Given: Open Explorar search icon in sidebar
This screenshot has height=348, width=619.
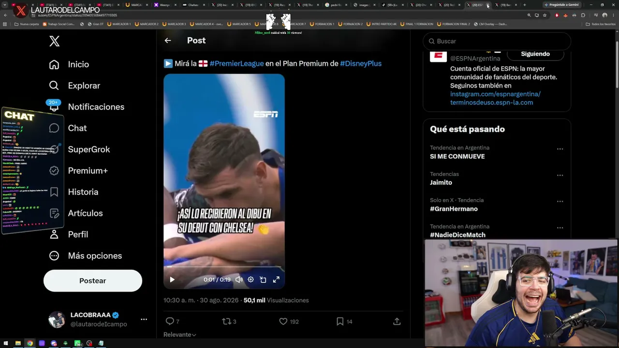Looking at the screenshot, I should [x=54, y=86].
